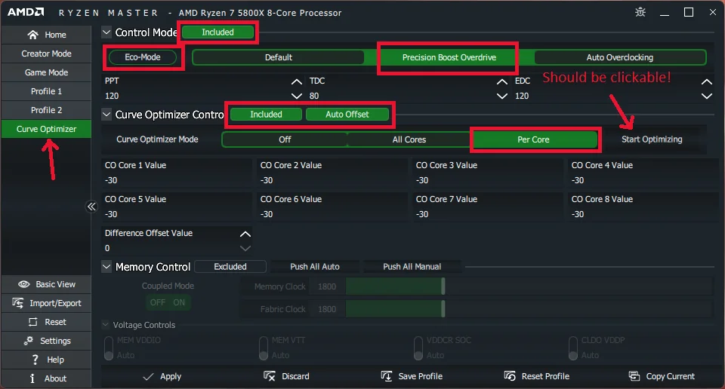Click the Help question mark icon
Image resolution: width=725 pixels, height=389 pixels.
[x=35, y=360]
